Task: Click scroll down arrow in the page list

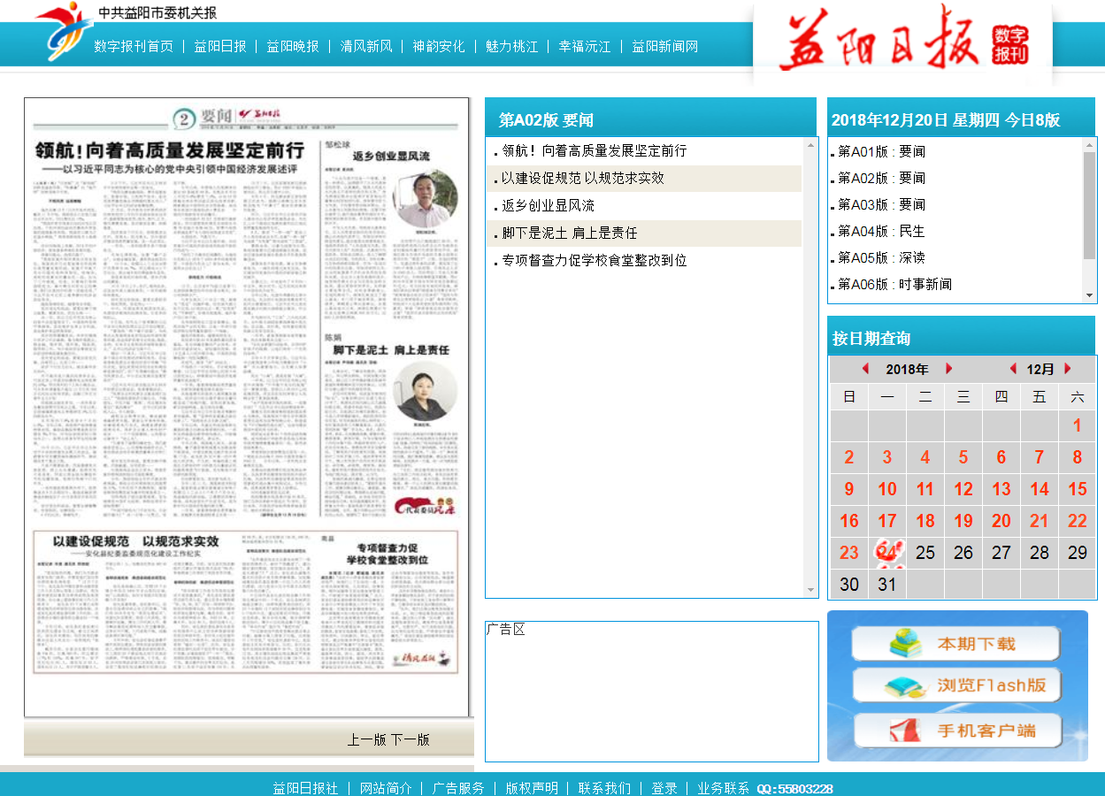Action: [x=1089, y=295]
